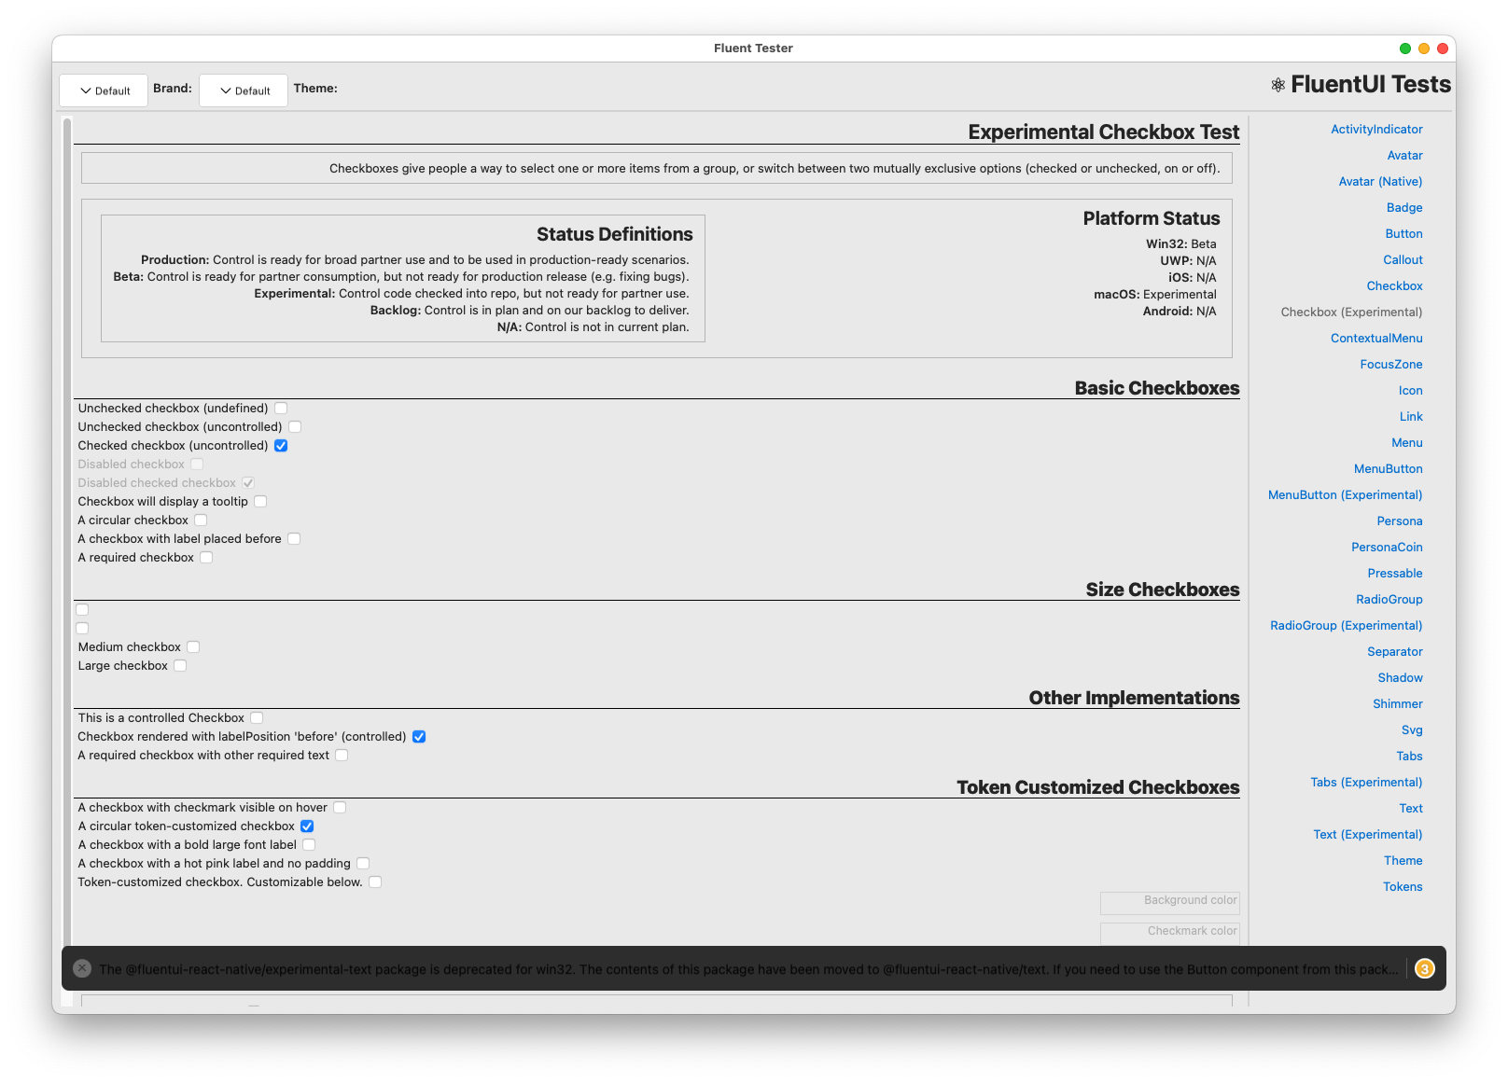Open the Avatar (Native) test page
1508x1083 pixels.
(1380, 181)
